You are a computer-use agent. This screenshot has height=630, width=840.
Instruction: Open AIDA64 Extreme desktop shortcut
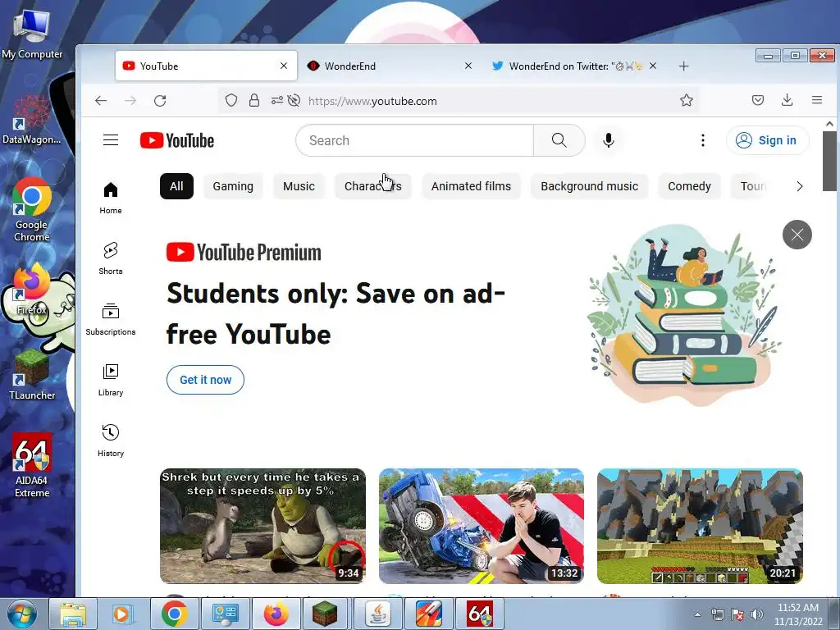32,465
